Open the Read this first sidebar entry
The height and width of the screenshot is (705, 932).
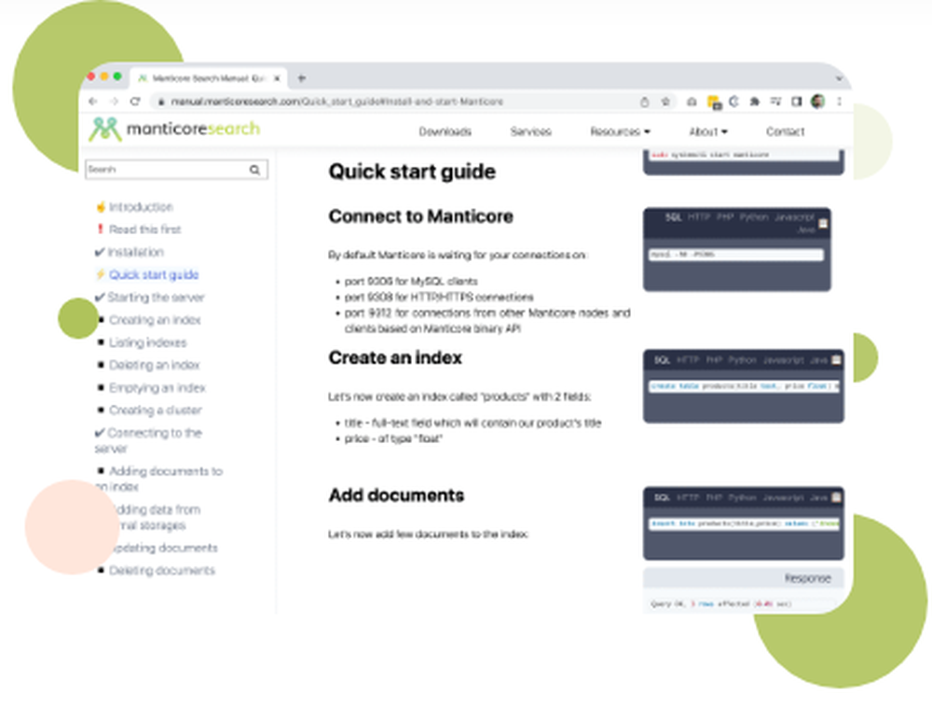tap(145, 229)
